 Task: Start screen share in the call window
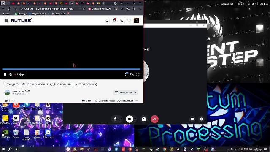144,119
